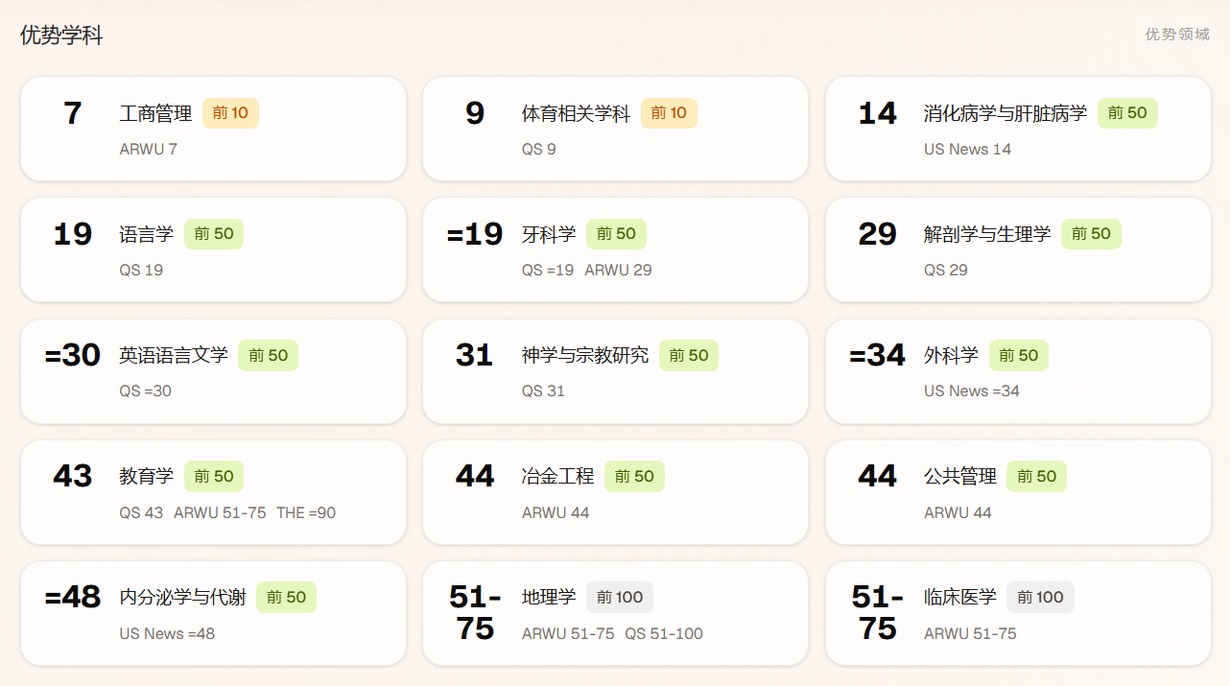
Task: Select the 冶金工程 subject card
Action: coord(615,492)
